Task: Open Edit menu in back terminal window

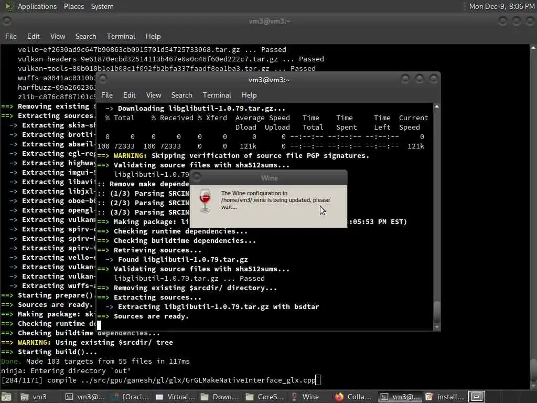Action: pyautogui.click(x=33, y=36)
